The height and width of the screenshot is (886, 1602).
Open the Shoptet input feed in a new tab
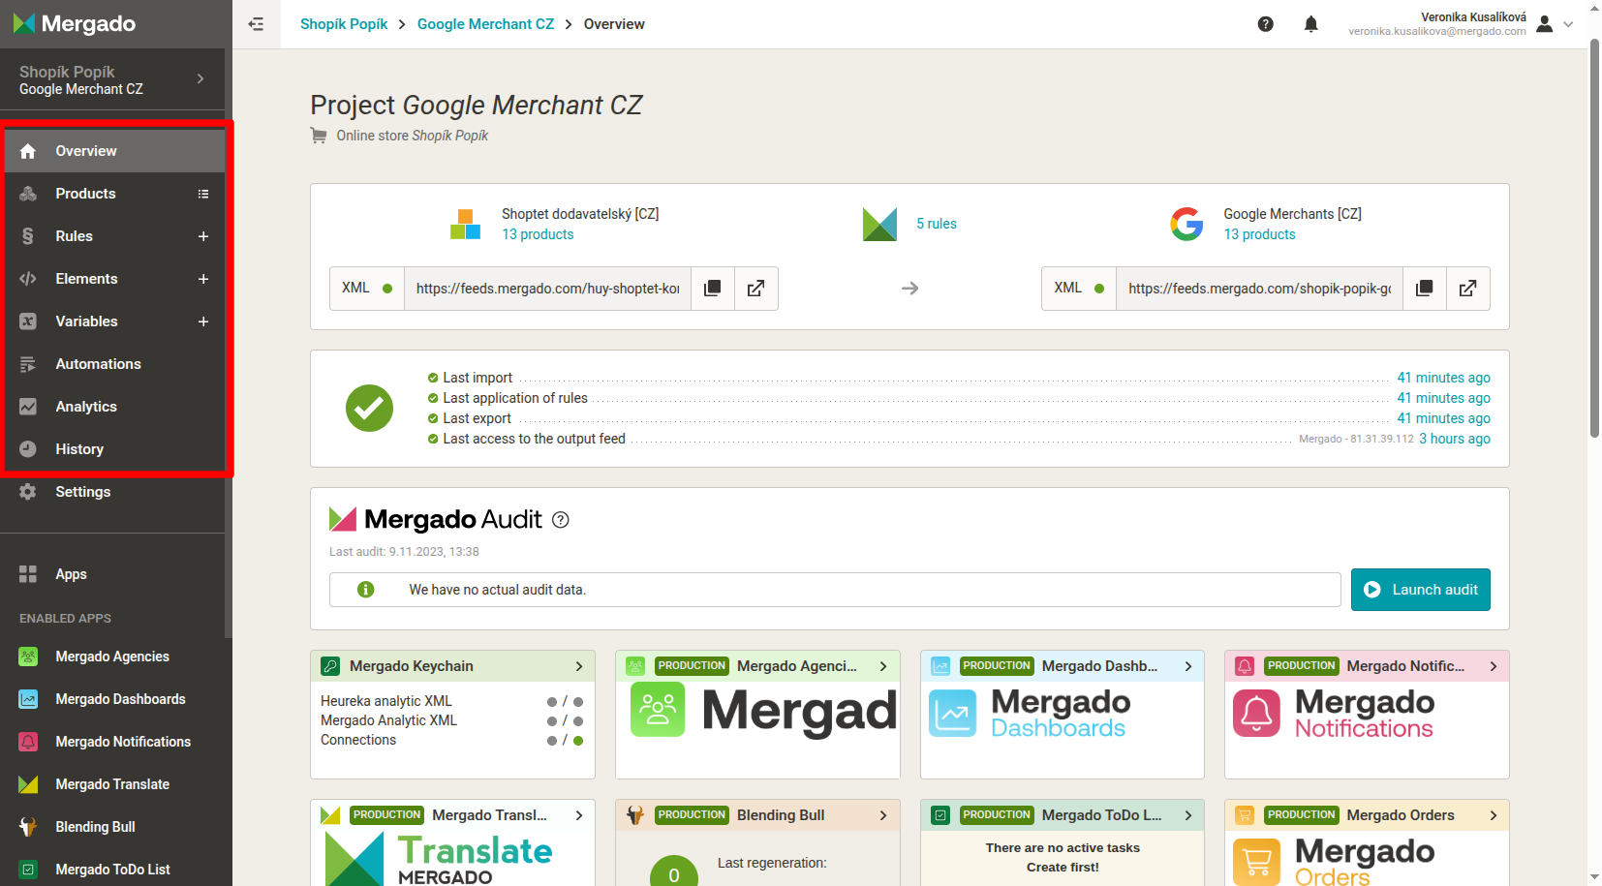pyautogui.click(x=755, y=289)
